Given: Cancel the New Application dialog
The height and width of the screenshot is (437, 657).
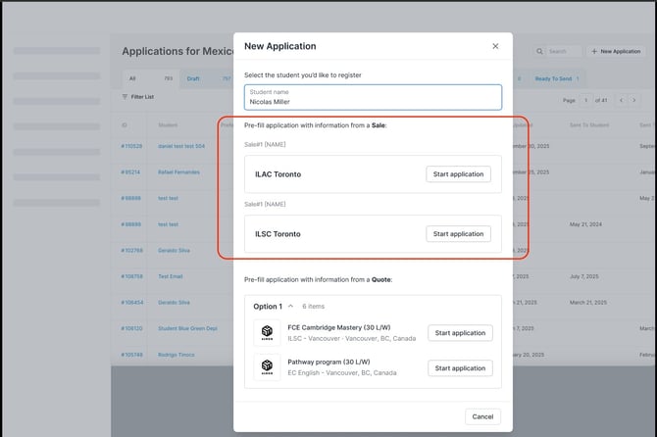Looking at the screenshot, I should [482, 416].
